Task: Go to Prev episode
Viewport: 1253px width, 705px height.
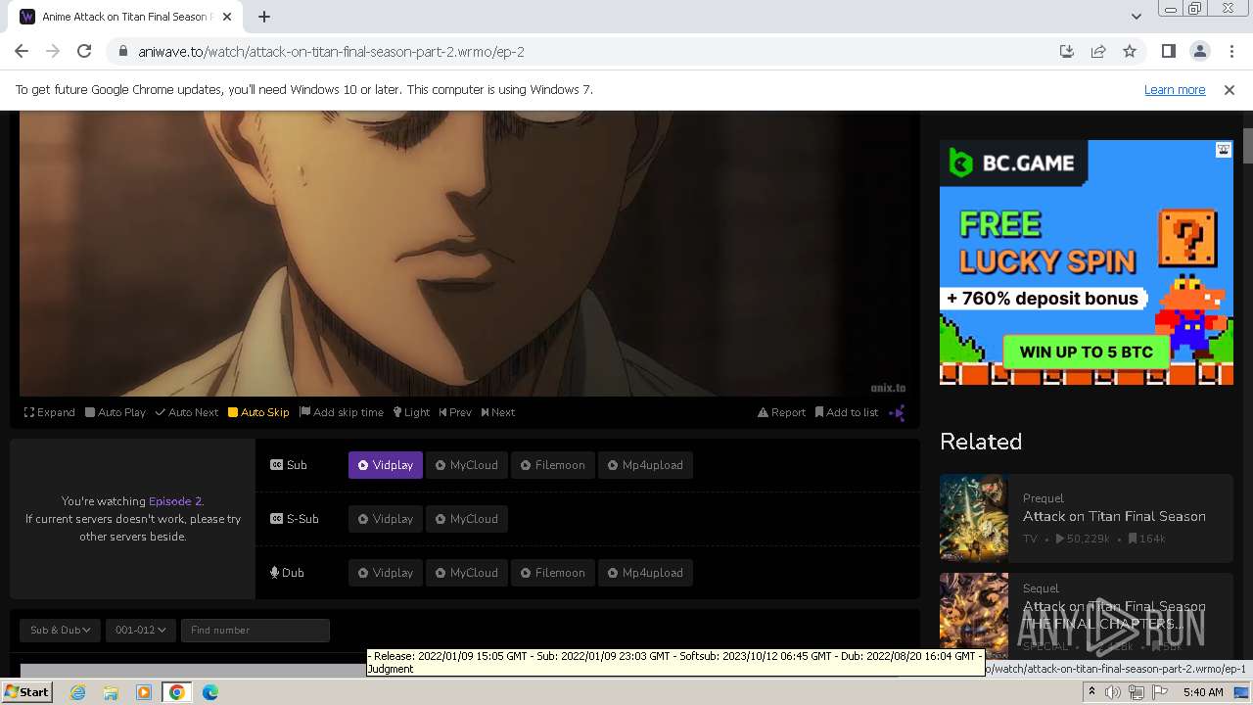Action: (x=455, y=412)
